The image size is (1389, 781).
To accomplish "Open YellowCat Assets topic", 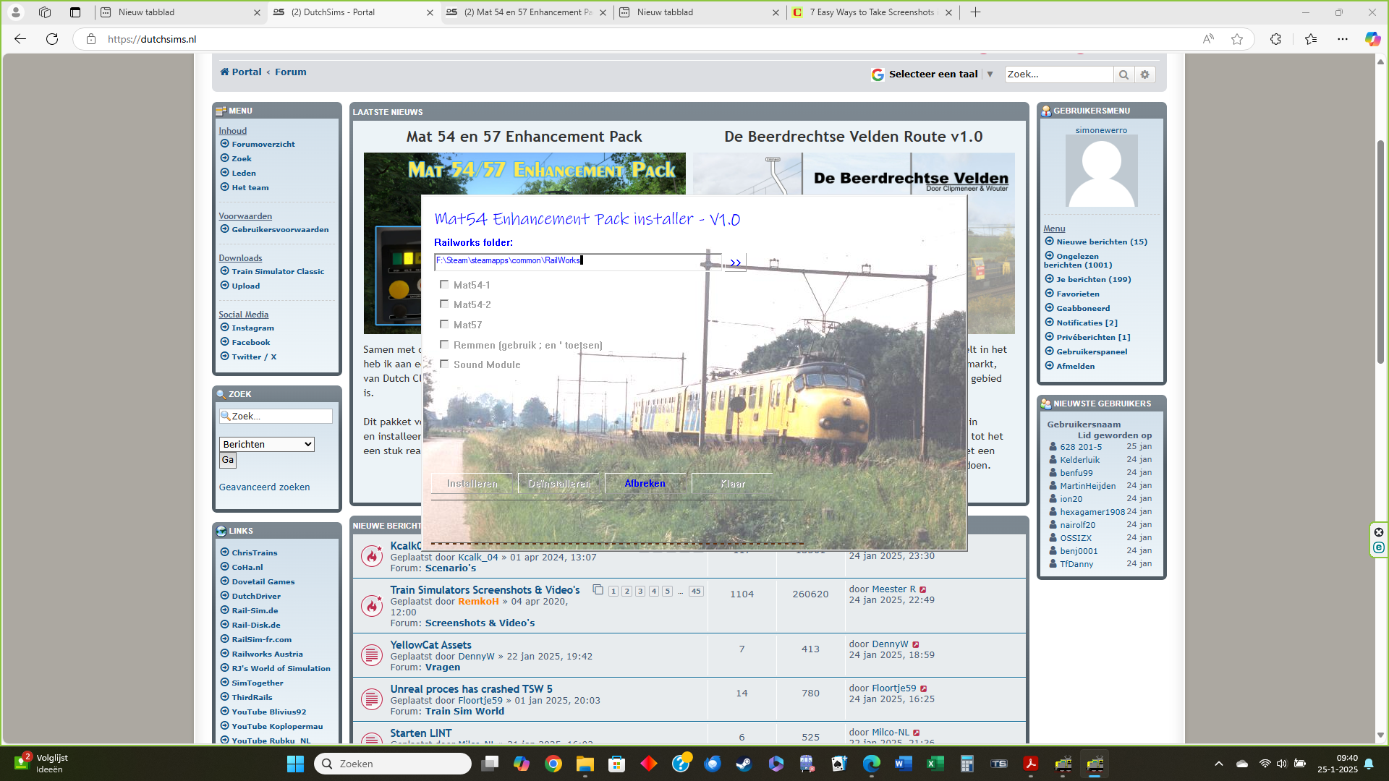I will click(x=430, y=644).
